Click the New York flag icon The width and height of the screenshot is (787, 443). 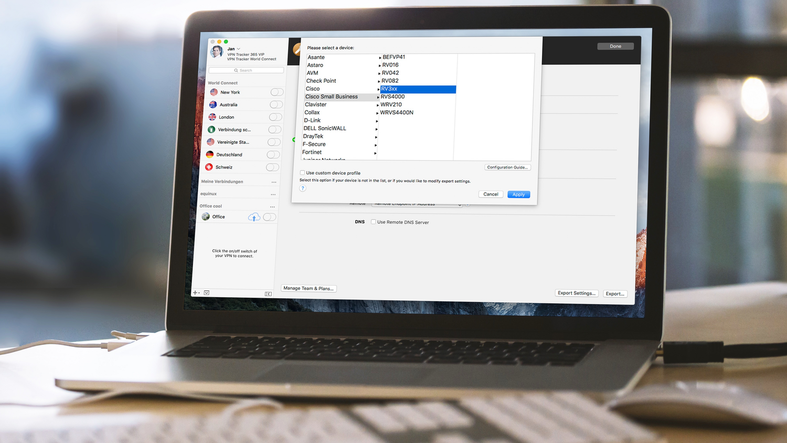(214, 92)
